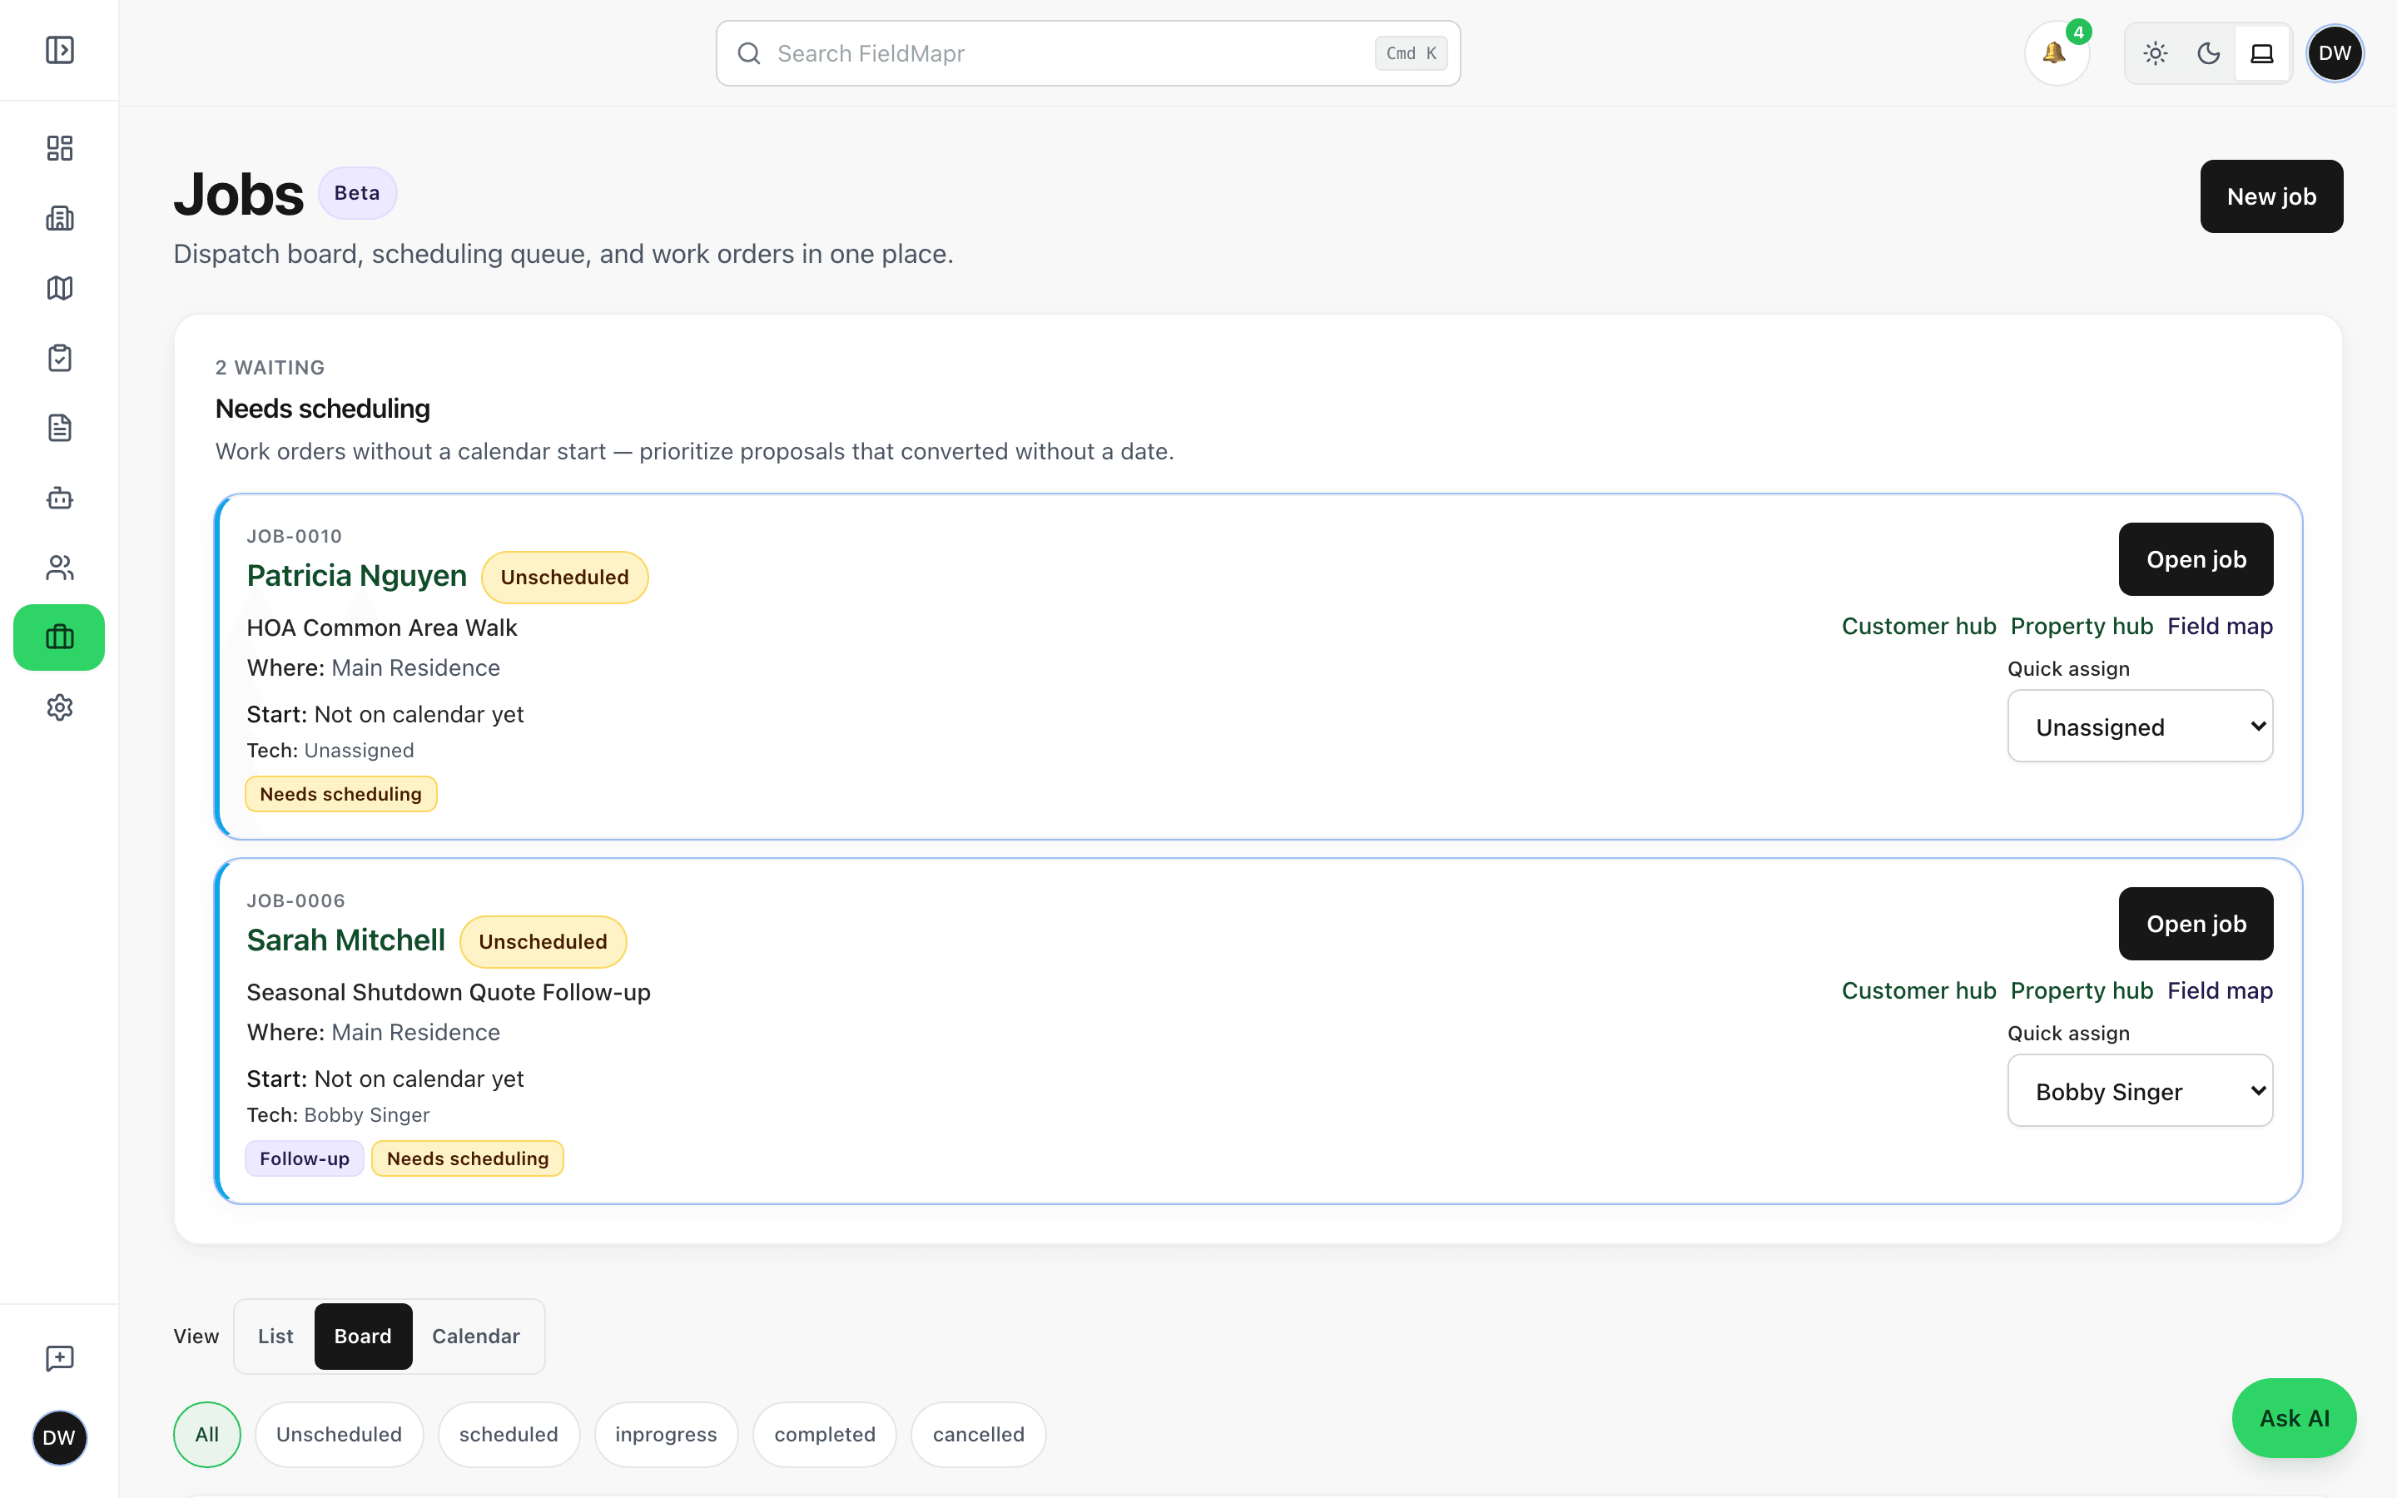
Task: Click the 2 WAITING label
Action: [x=270, y=368]
